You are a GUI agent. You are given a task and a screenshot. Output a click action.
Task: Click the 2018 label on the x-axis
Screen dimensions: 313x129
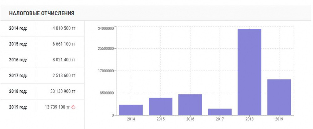249,119
